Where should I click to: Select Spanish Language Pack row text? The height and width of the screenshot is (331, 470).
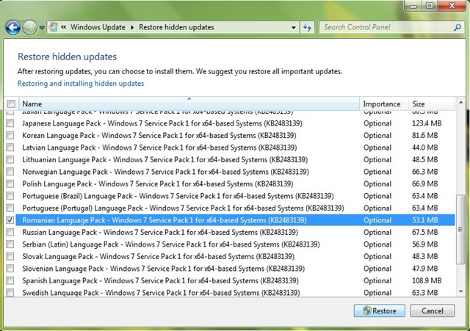pyautogui.click(x=160, y=280)
